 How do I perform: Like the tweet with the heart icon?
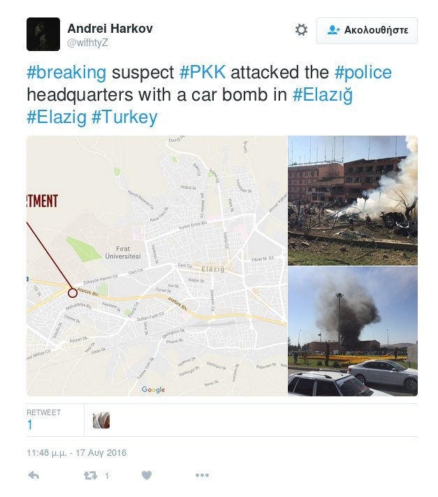[147, 475]
